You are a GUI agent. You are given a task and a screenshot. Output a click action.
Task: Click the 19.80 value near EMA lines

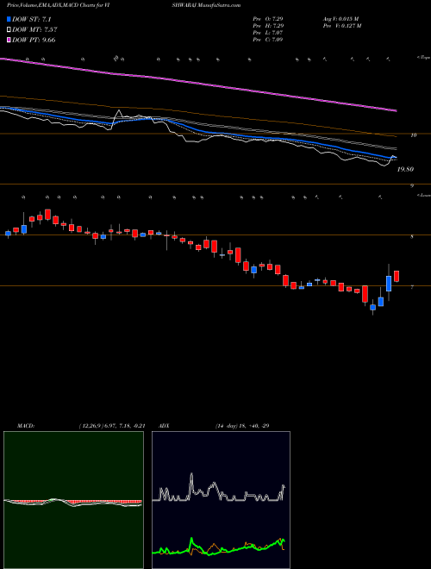pyautogui.click(x=406, y=169)
